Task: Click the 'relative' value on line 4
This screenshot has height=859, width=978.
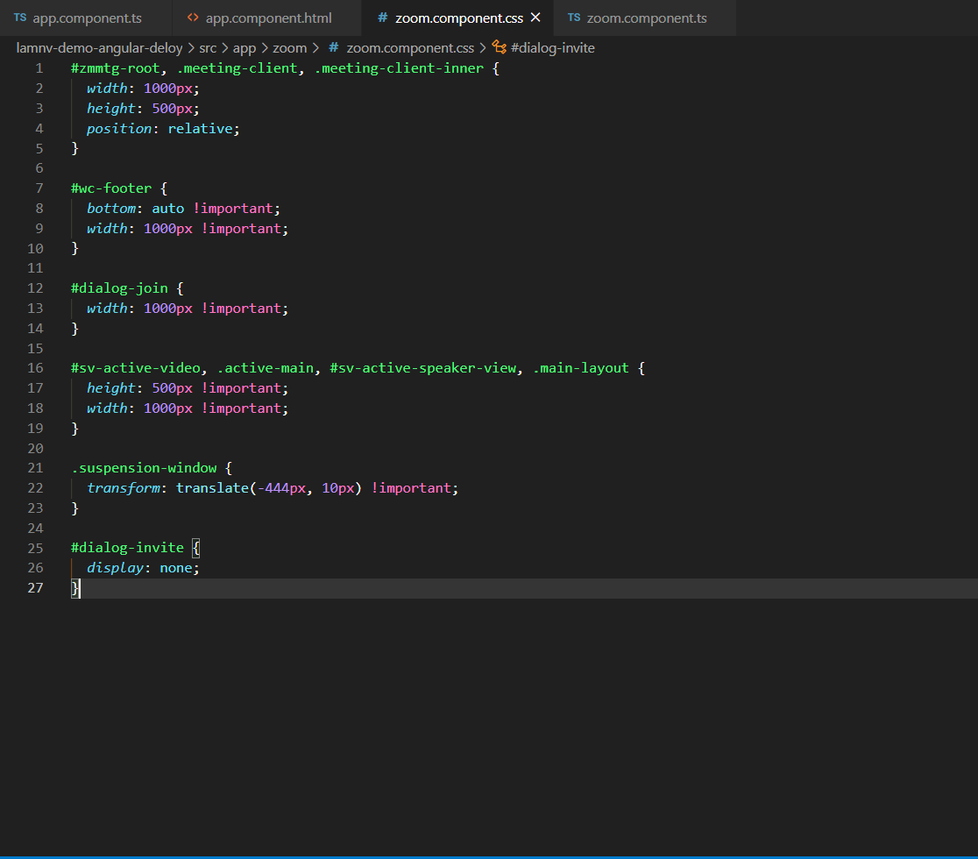Action: click(200, 129)
